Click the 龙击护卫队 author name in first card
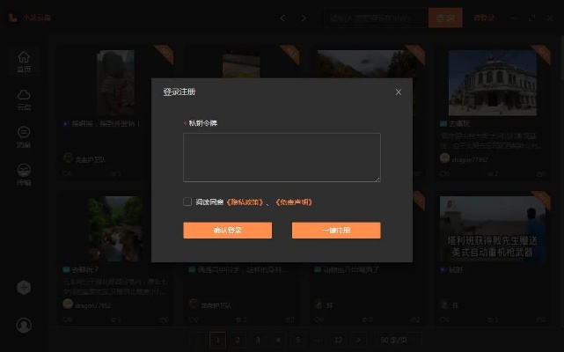Screen dimensions: 564x352 pos(90,159)
